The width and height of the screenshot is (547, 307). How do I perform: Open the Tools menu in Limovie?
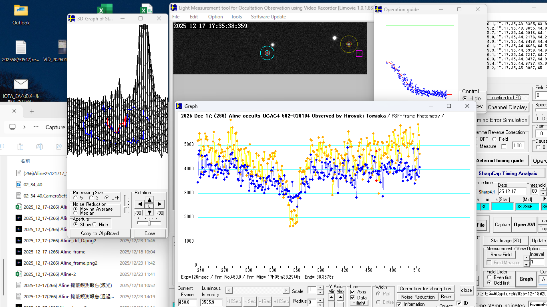click(x=236, y=17)
